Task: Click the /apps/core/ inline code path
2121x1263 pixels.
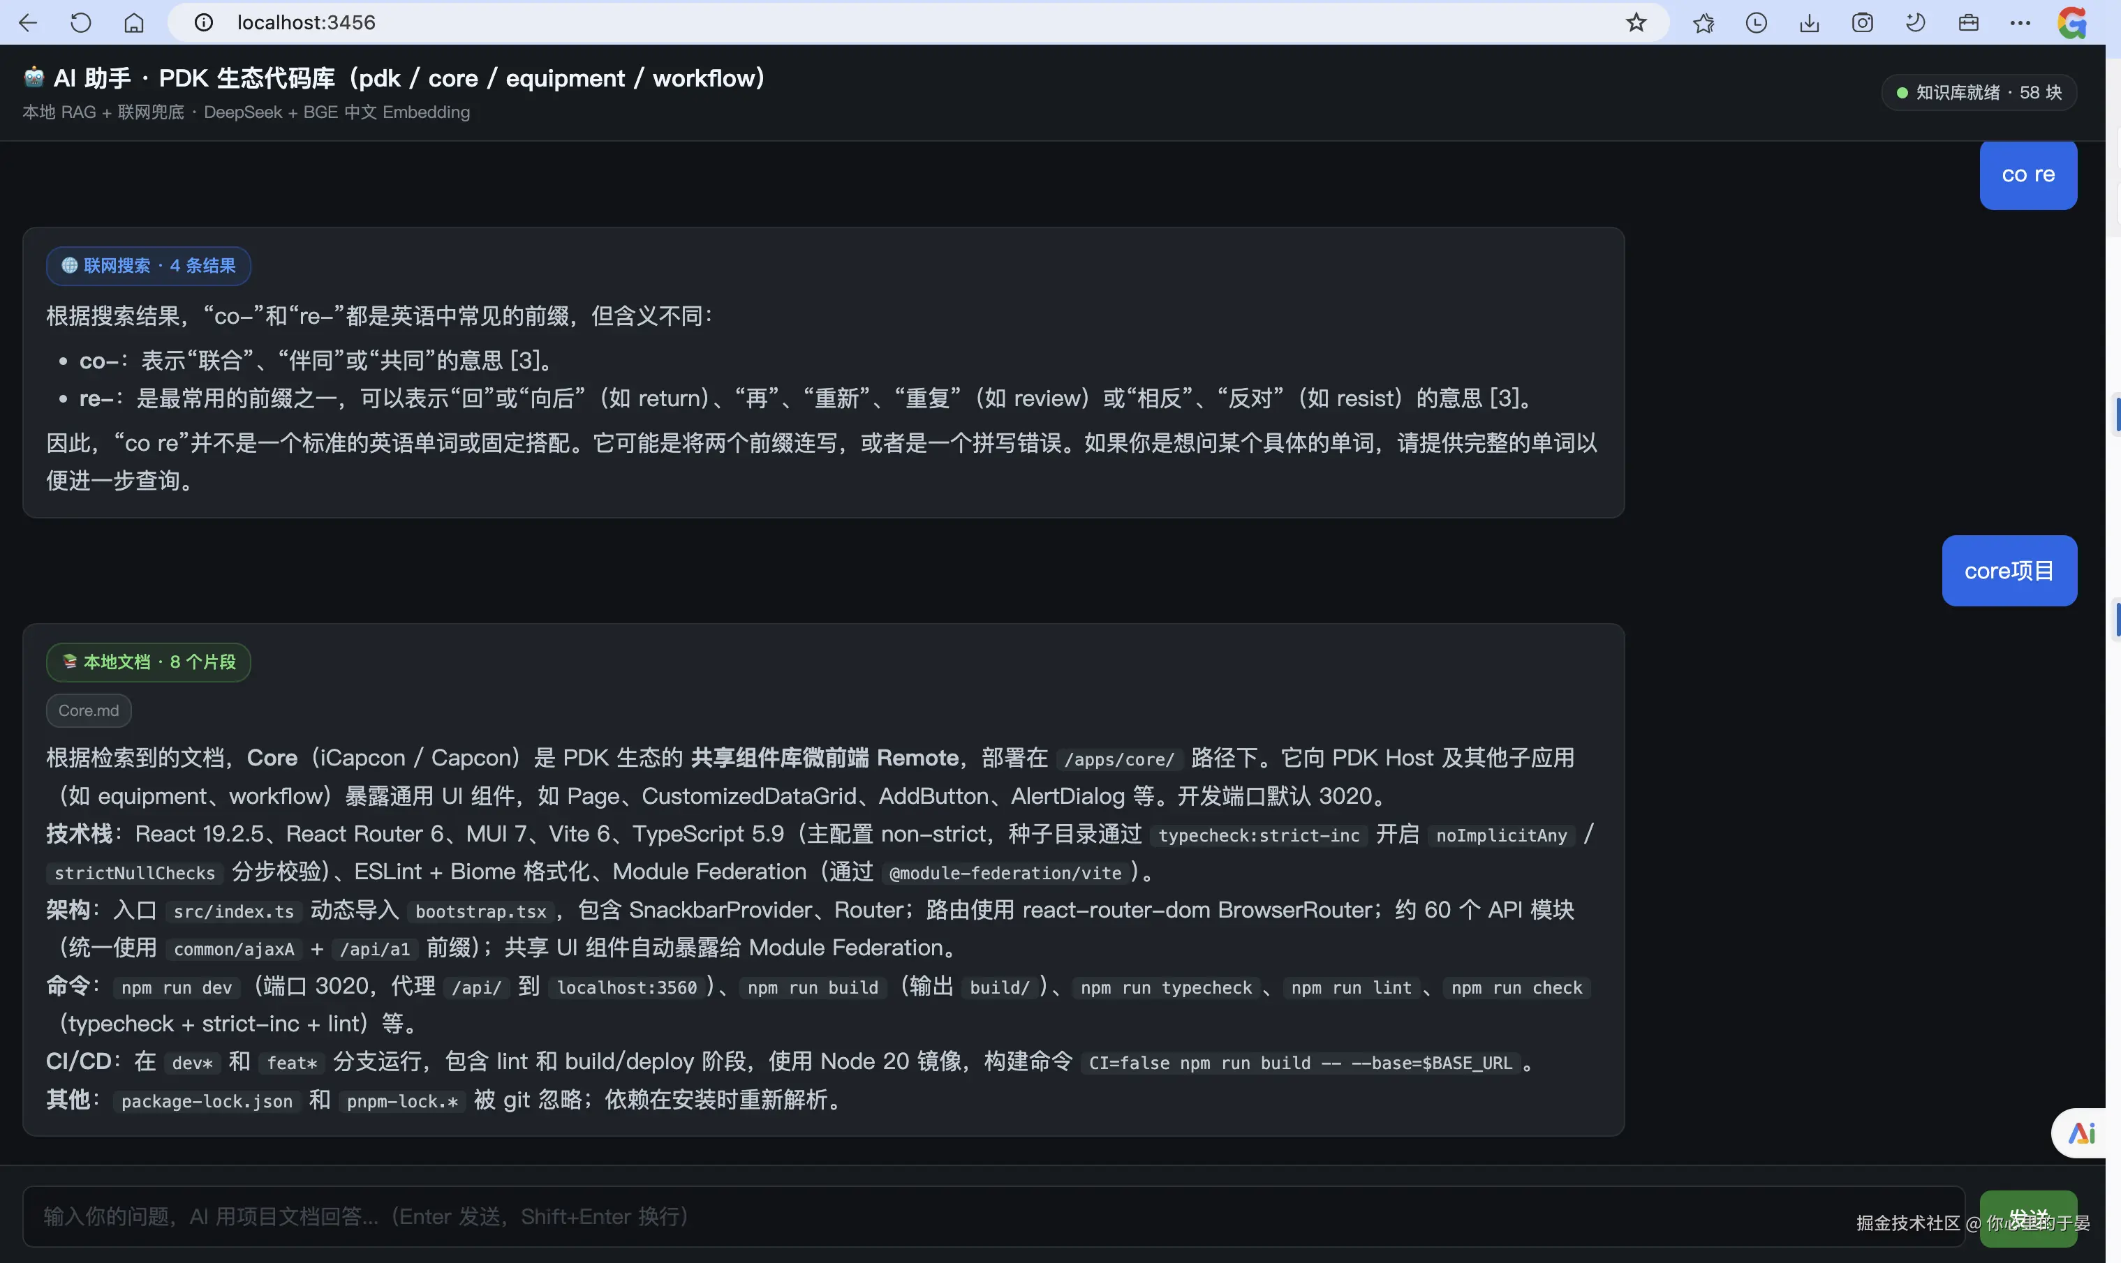Action: [x=1119, y=760]
